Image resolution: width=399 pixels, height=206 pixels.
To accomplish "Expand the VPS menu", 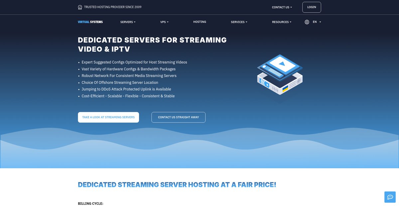I will tap(165, 22).
